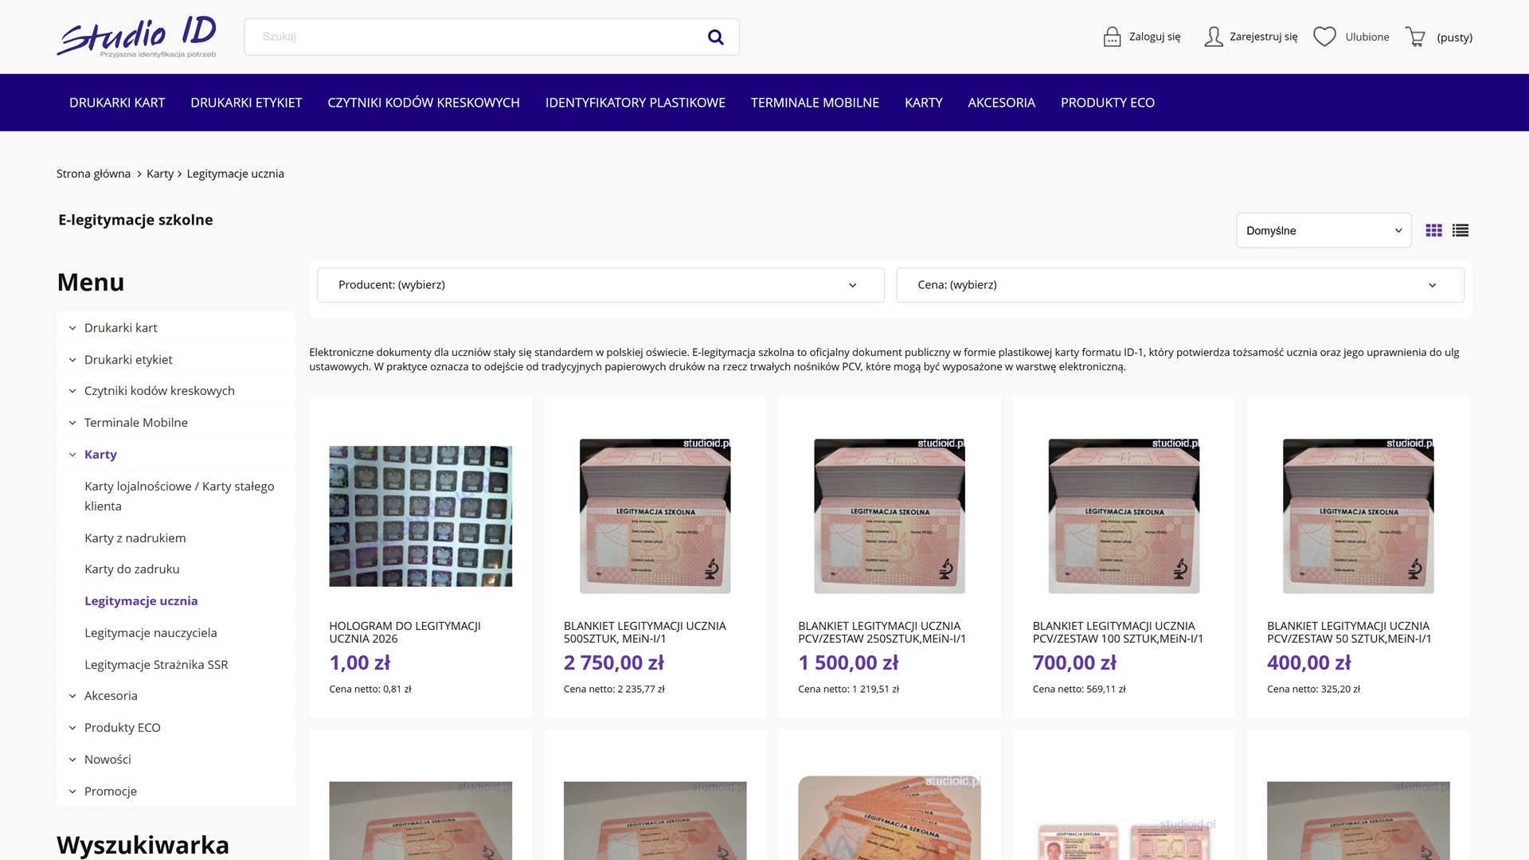This screenshot has width=1529, height=860.
Task: Expand the Akcesoria sidebar section
Action: (x=72, y=696)
